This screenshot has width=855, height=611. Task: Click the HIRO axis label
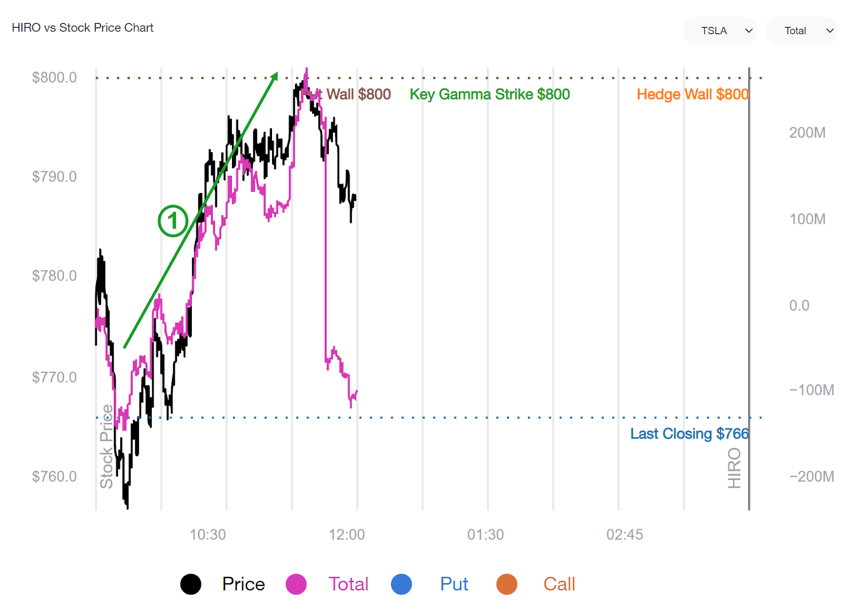pos(735,468)
